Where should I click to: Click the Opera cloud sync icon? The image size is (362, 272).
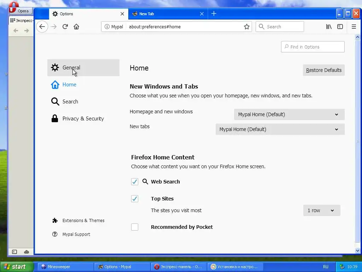pyautogui.click(x=26, y=252)
